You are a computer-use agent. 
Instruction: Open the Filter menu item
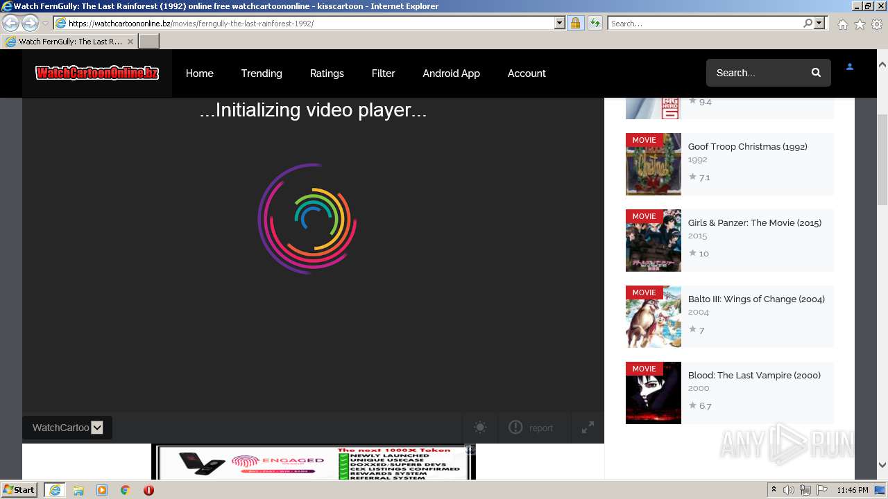[383, 73]
